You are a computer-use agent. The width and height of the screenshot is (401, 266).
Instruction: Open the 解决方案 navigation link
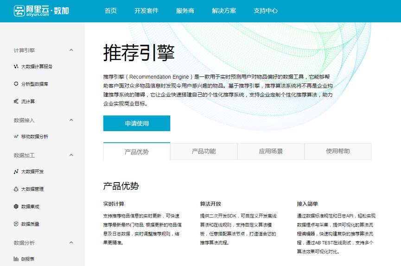tap(224, 11)
